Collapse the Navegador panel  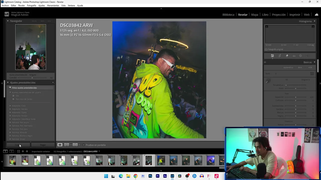(8, 21)
